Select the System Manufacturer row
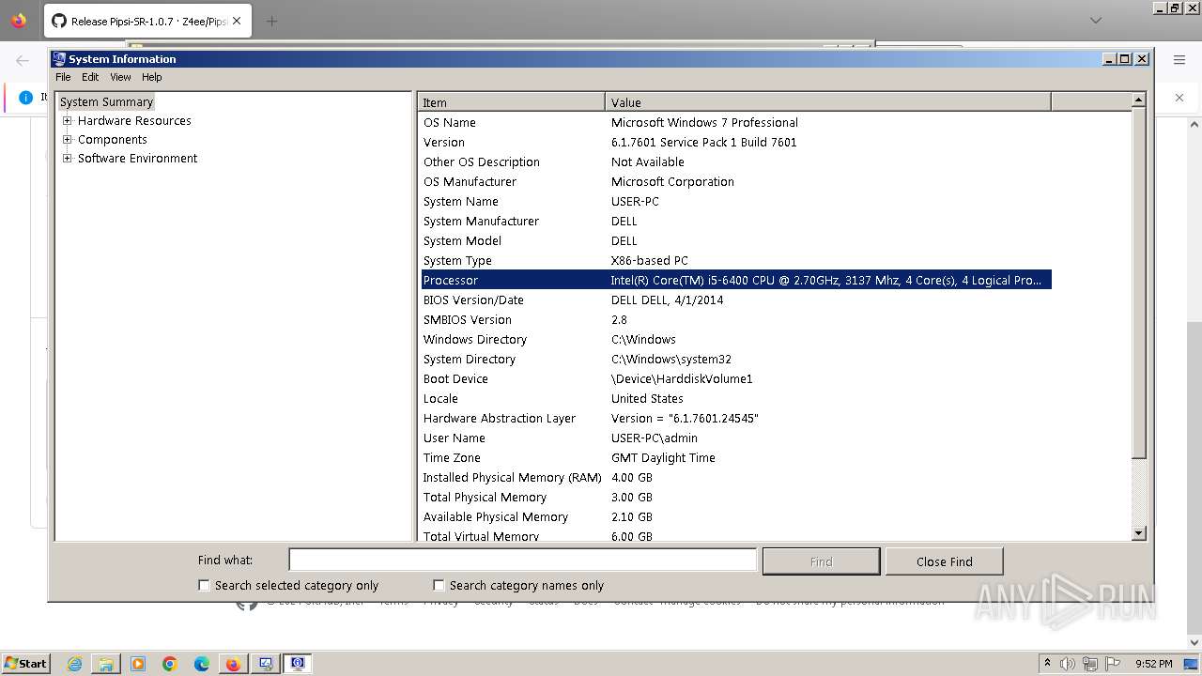 [735, 222]
